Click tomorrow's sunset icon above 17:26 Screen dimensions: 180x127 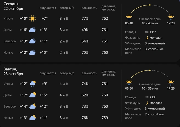pos(171,82)
